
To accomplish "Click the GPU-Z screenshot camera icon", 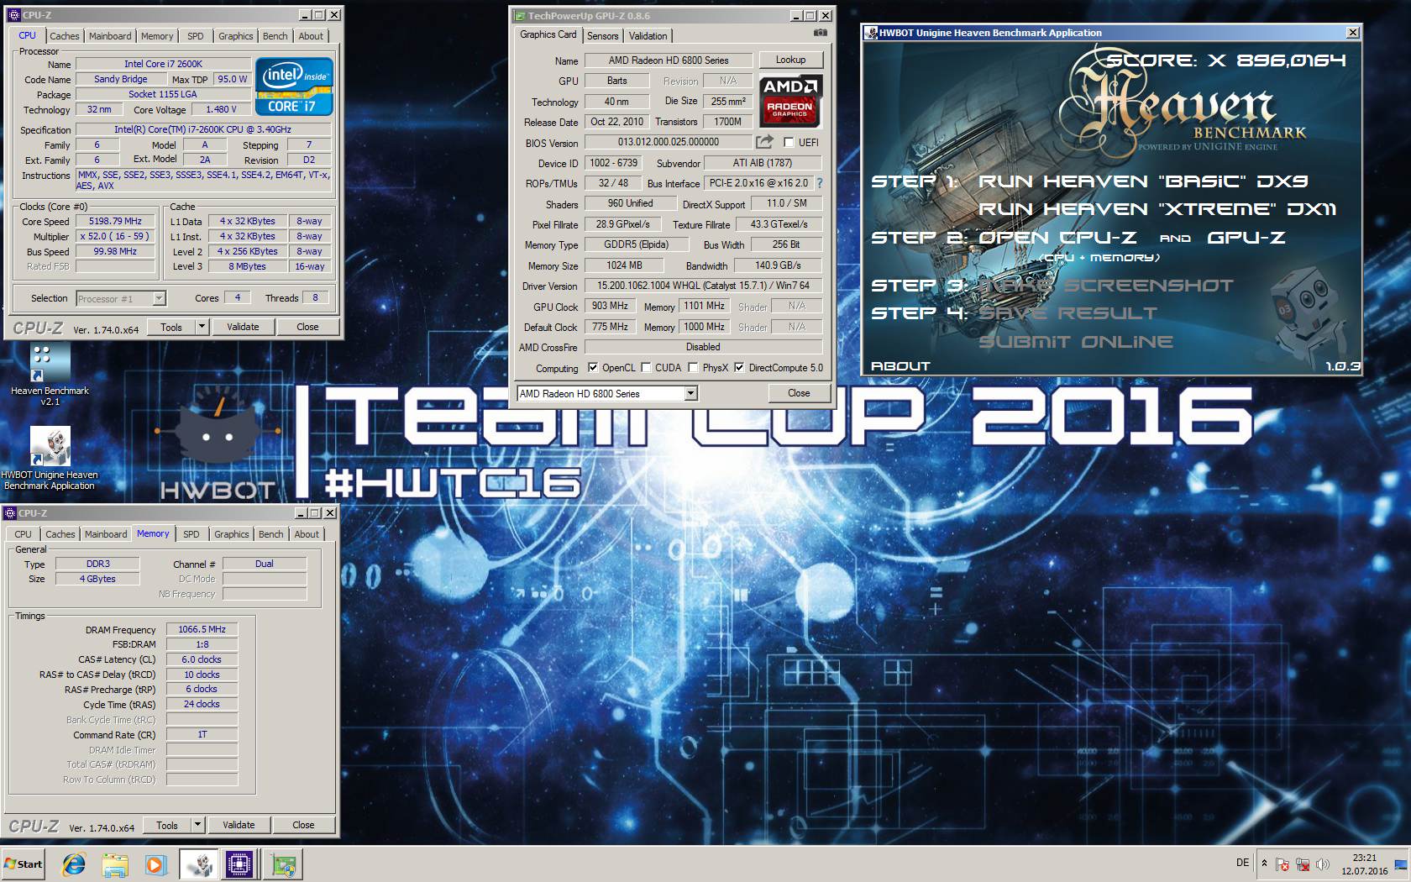I will pos(821,33).
